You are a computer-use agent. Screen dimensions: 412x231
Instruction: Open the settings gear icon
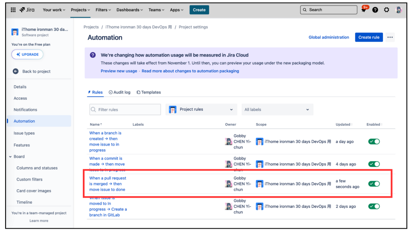pyautogui.click(x=387, y=10)
